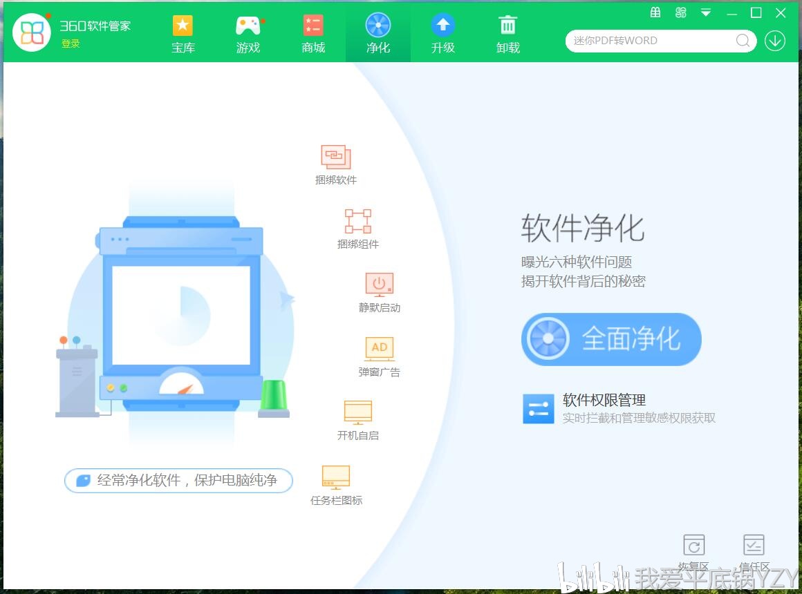Open the 卸载 uninstall tab
The image size is (802, 594).
[508, 35]
